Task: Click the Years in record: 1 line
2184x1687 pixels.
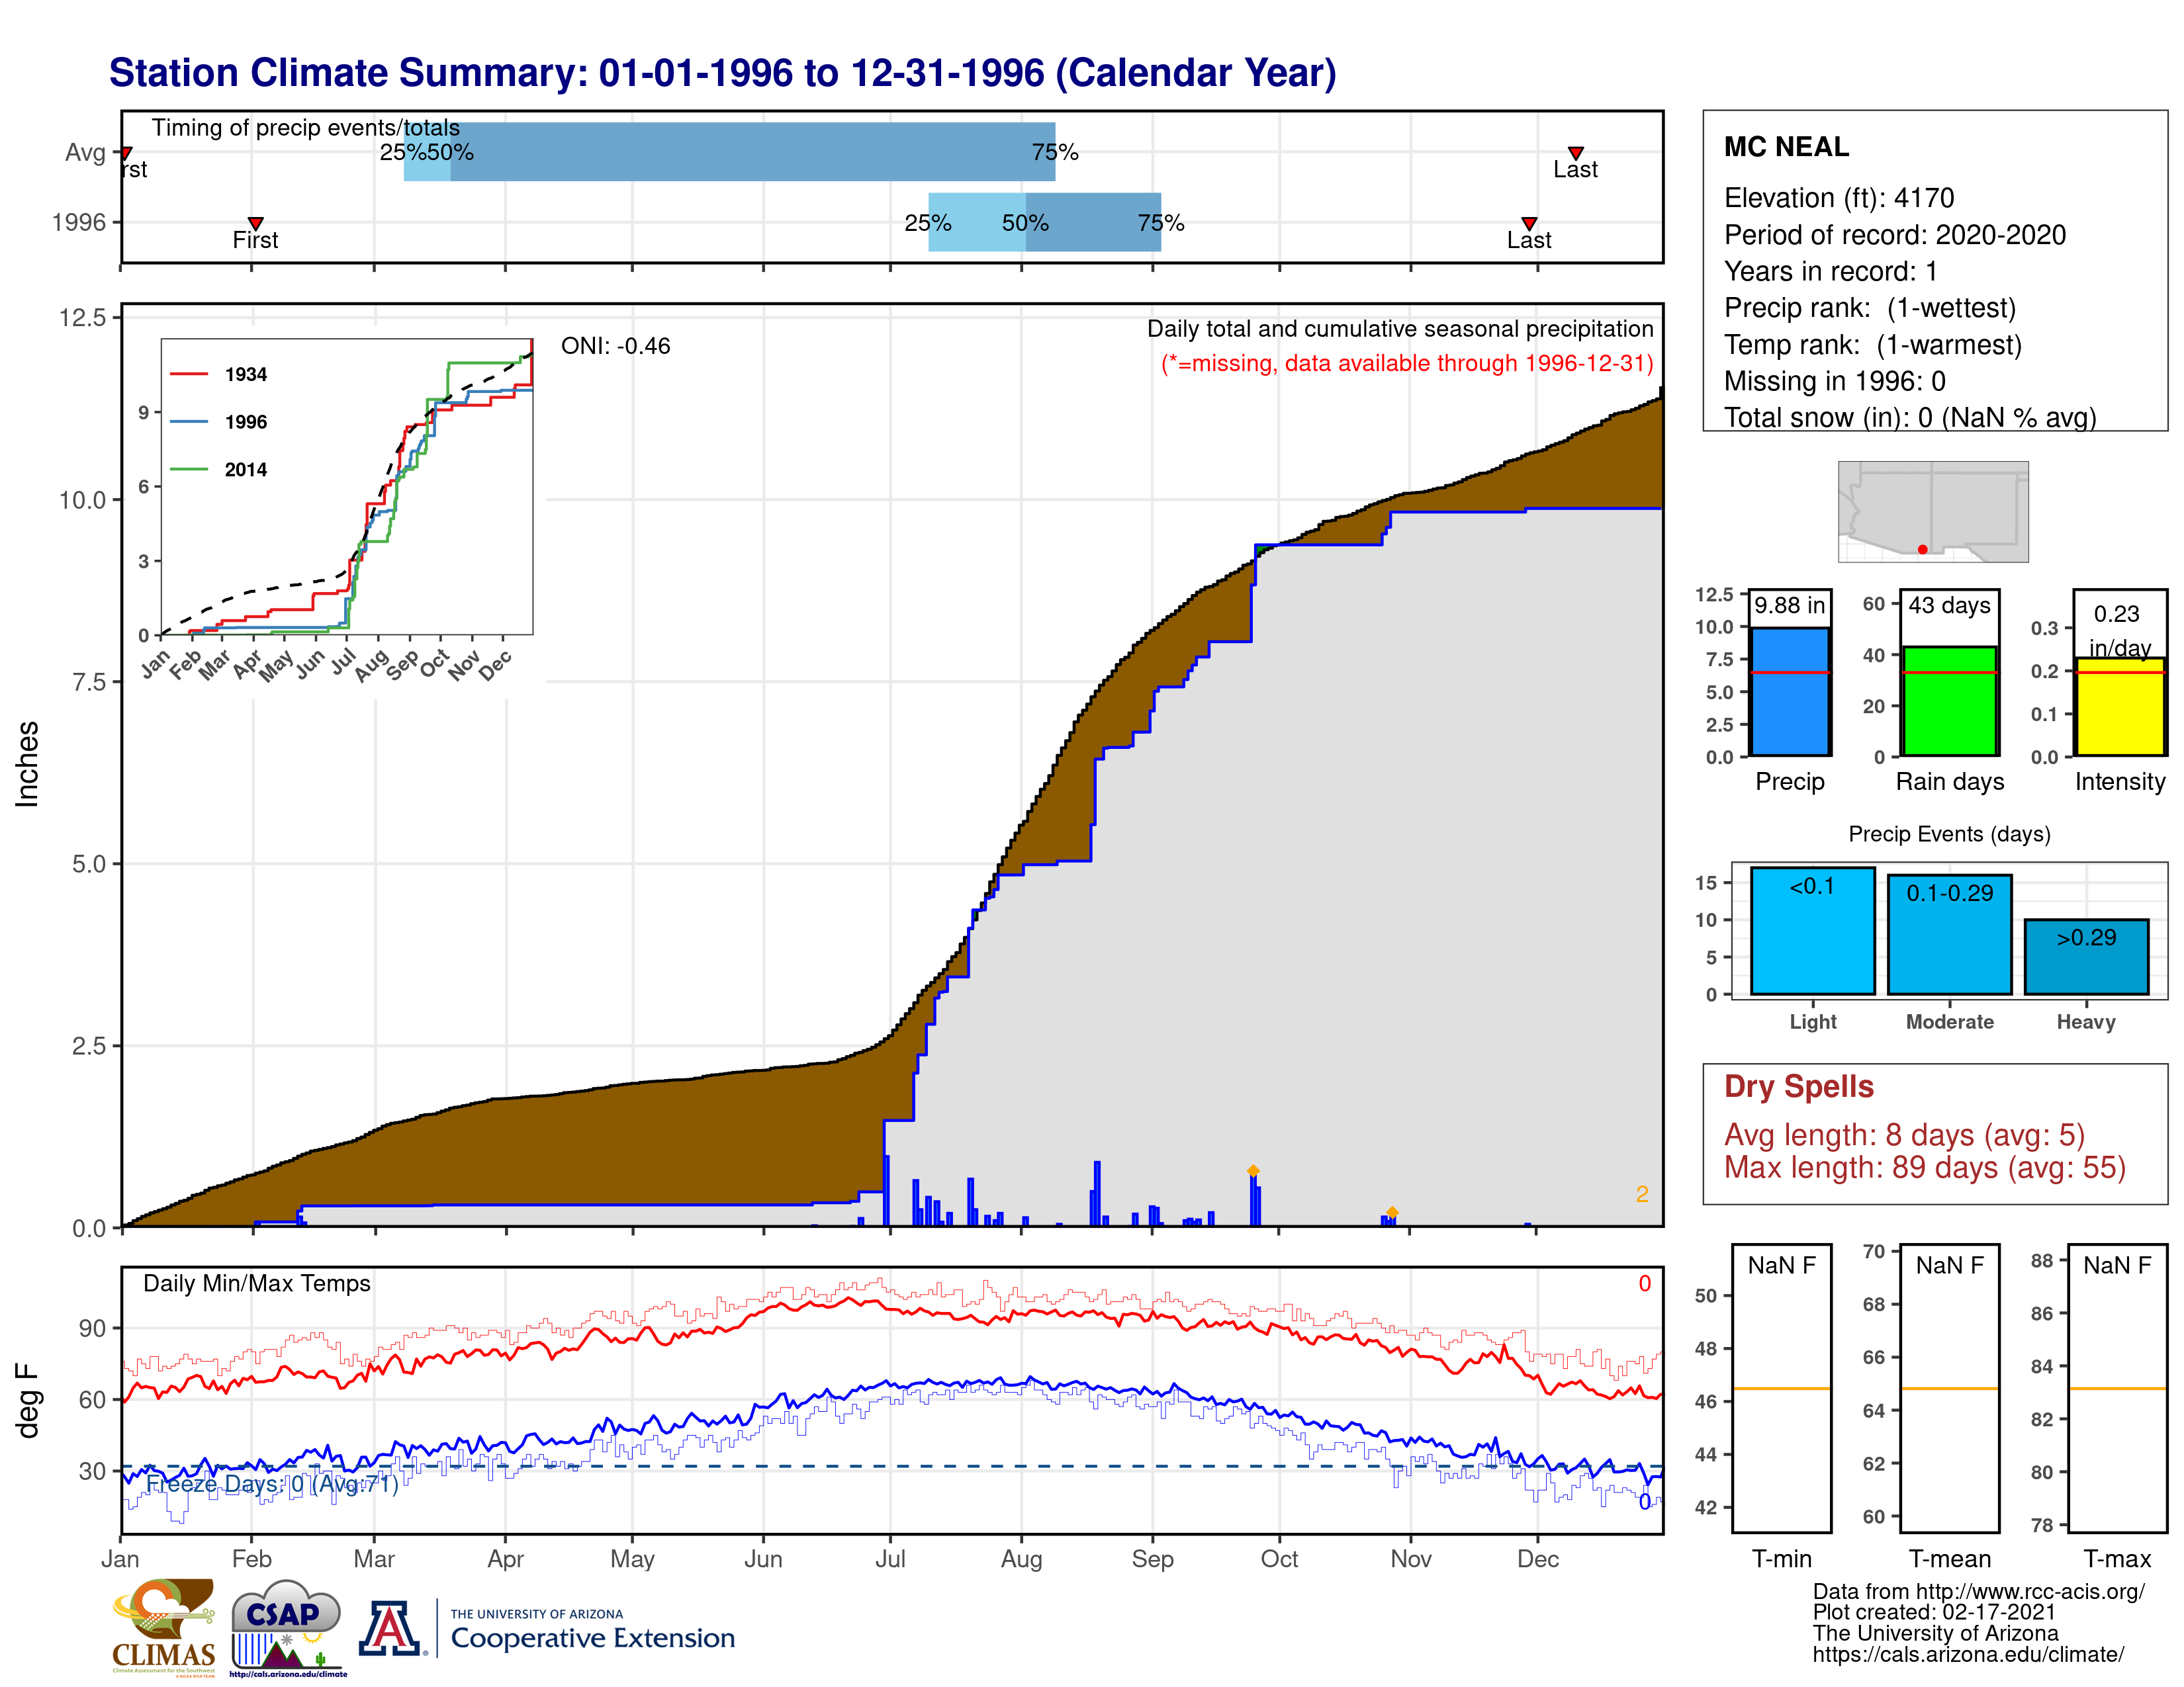Action: pos(1831,272)
